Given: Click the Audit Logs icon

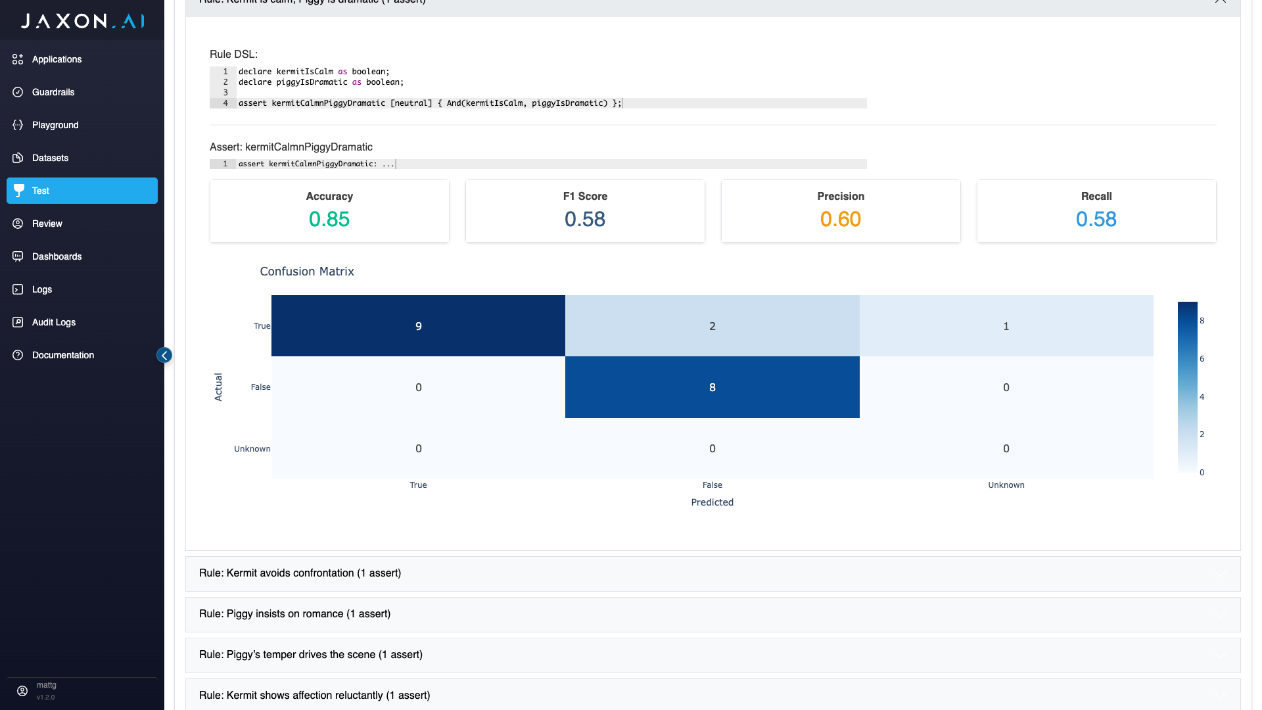Looking at the screenshot, I should (18, 322).
